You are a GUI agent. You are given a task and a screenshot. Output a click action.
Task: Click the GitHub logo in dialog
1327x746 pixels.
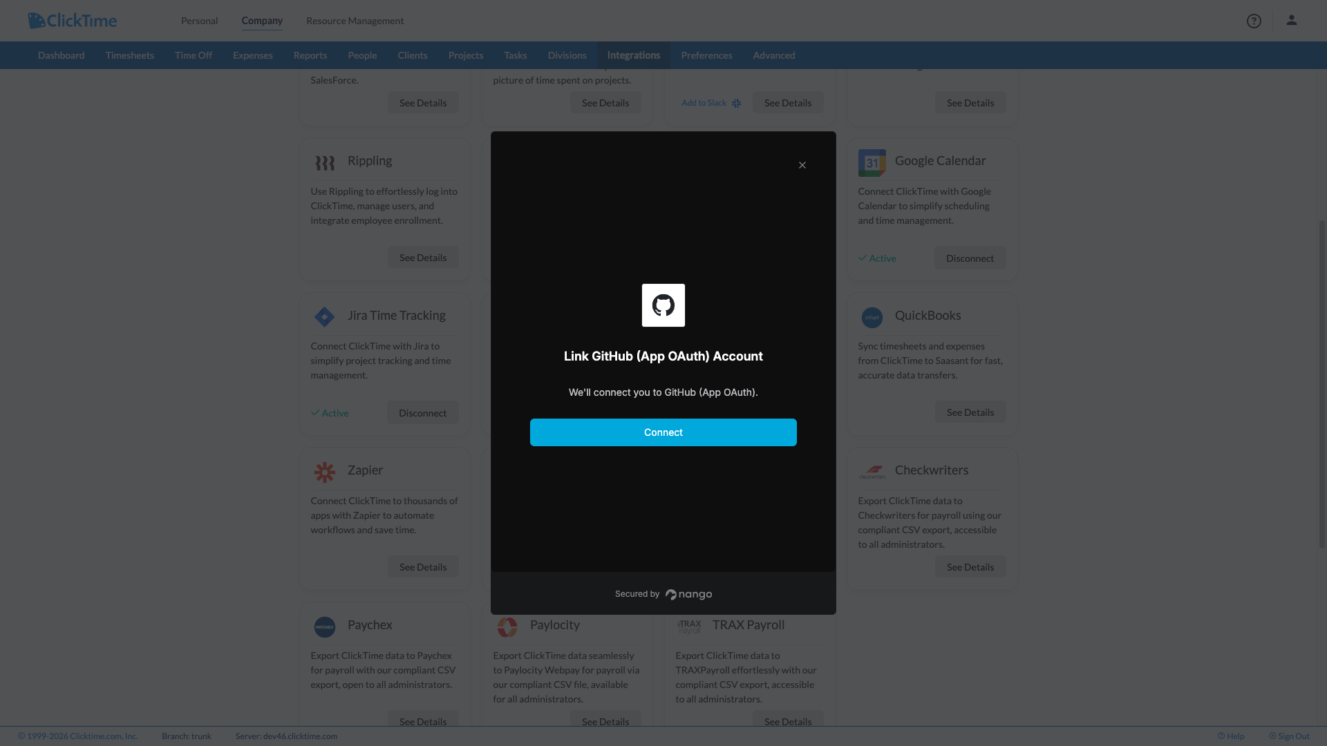coord(663,305)
